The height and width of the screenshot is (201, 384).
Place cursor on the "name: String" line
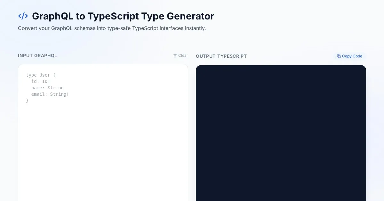click(47, 88)
